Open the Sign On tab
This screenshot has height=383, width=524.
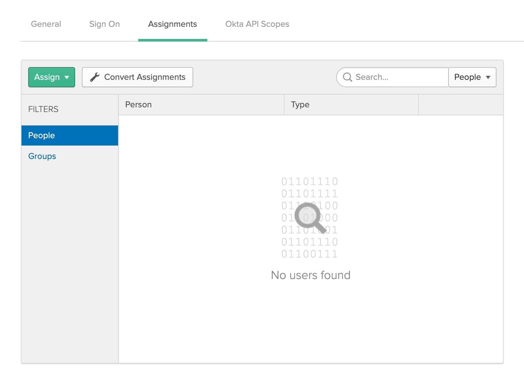tap(104, 24)
